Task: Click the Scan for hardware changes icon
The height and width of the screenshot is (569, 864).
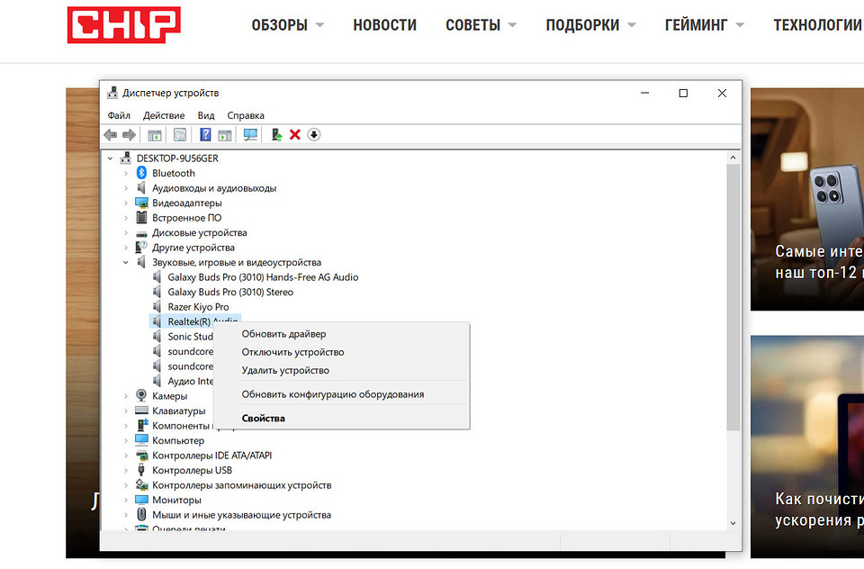Action: coord(250,134)
